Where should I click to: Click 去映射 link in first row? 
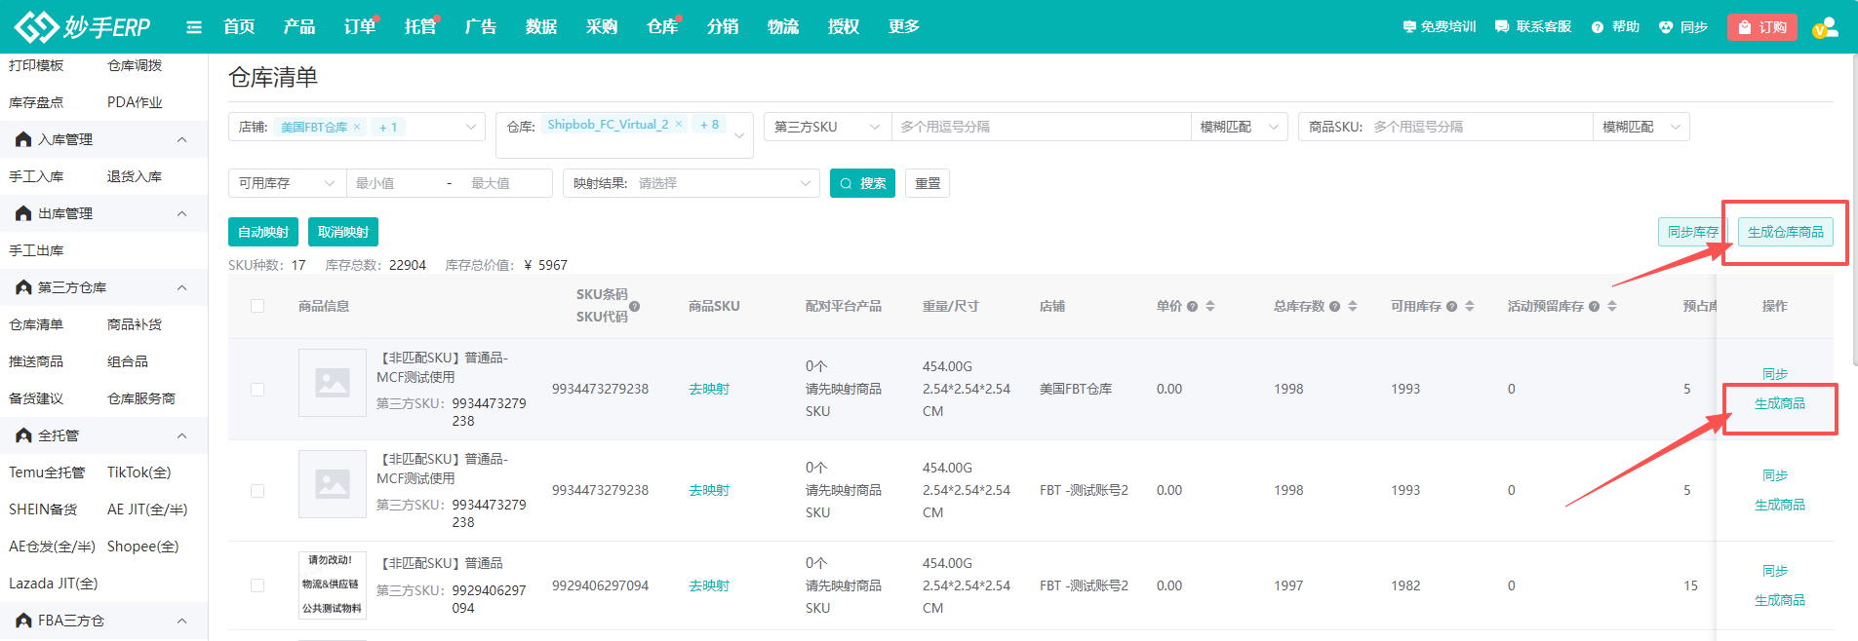point(709,390)
